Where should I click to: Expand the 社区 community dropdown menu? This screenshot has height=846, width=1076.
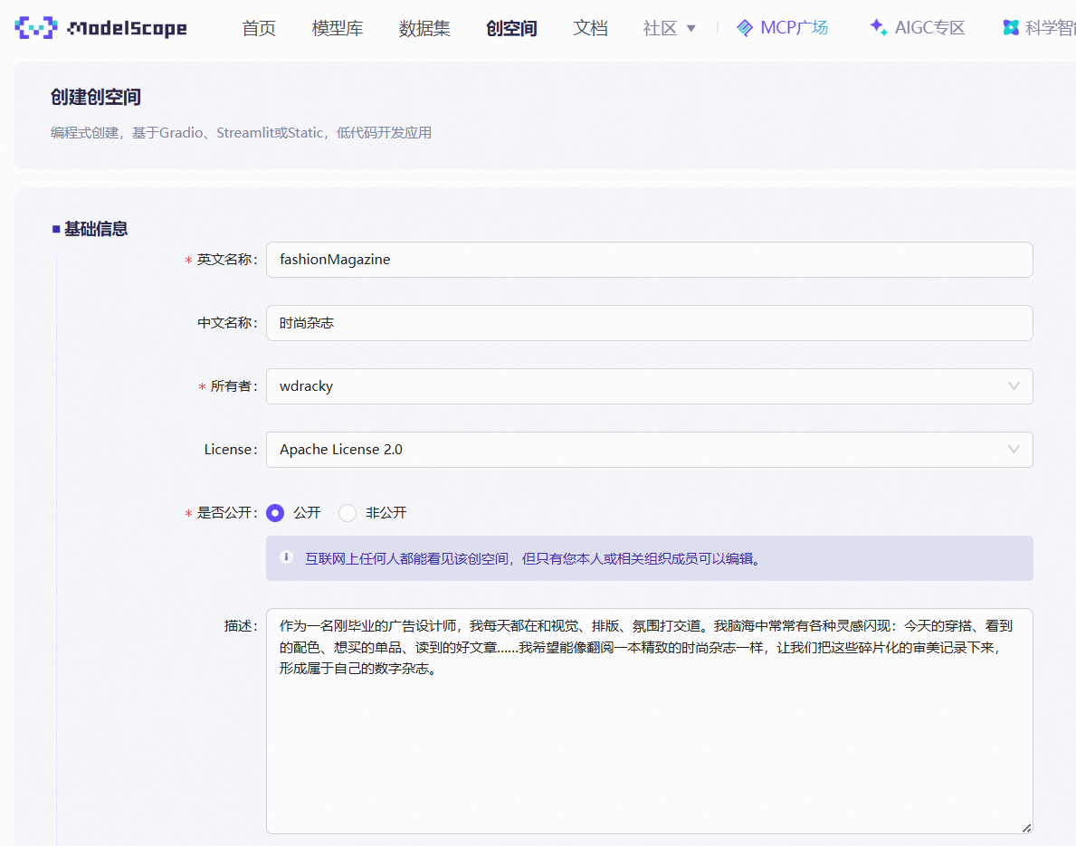pos(668,27)
